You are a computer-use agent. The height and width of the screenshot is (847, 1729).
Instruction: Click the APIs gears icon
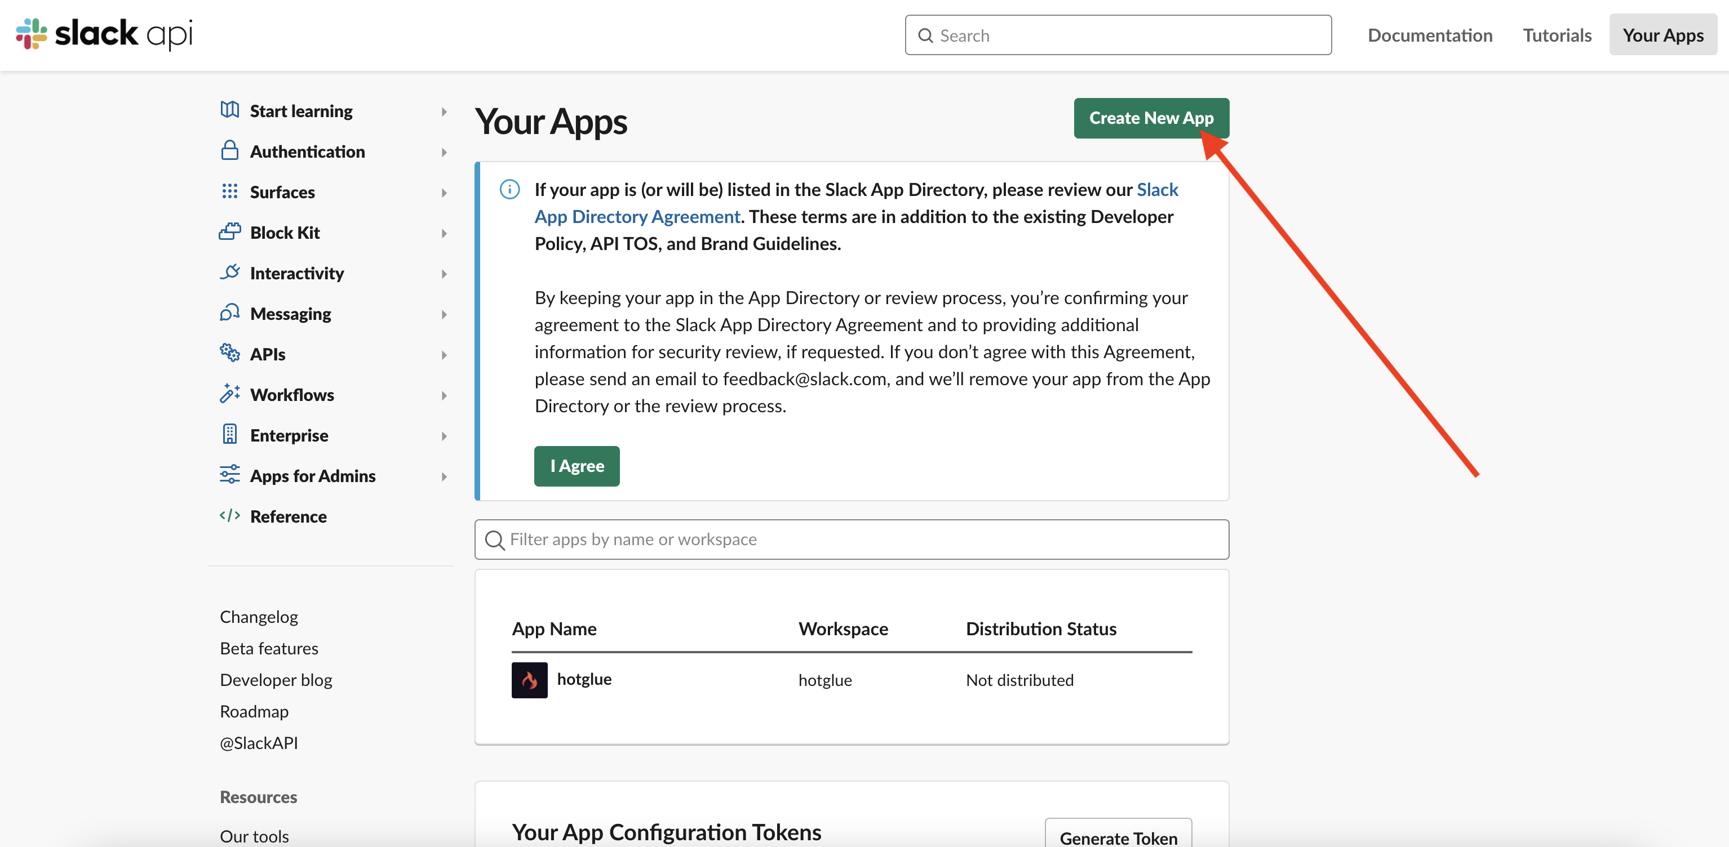point(229,353)
